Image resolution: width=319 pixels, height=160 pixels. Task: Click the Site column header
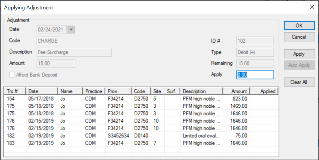(157, 91)
